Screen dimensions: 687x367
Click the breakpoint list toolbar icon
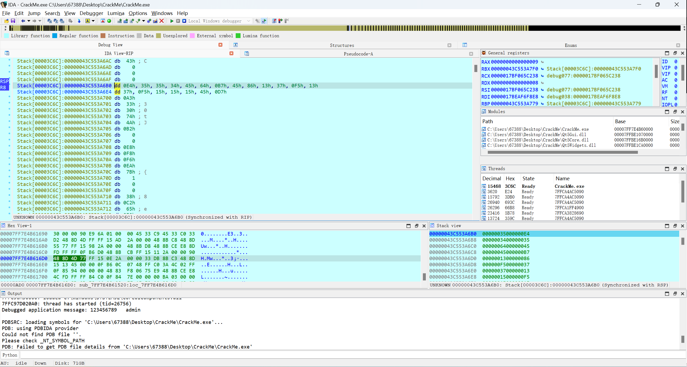pos(274,21)
